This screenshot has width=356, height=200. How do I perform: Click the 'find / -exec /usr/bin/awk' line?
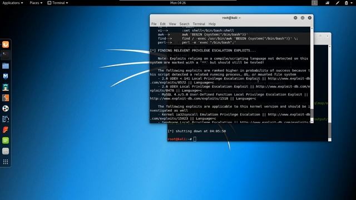pos(228,38)
